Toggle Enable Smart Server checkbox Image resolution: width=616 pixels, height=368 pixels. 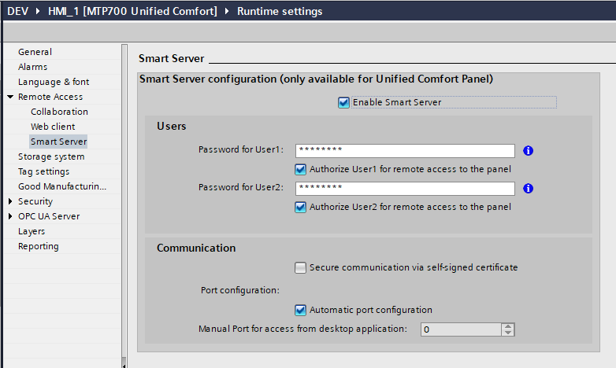pyautogui.click(x=343, y=102)
